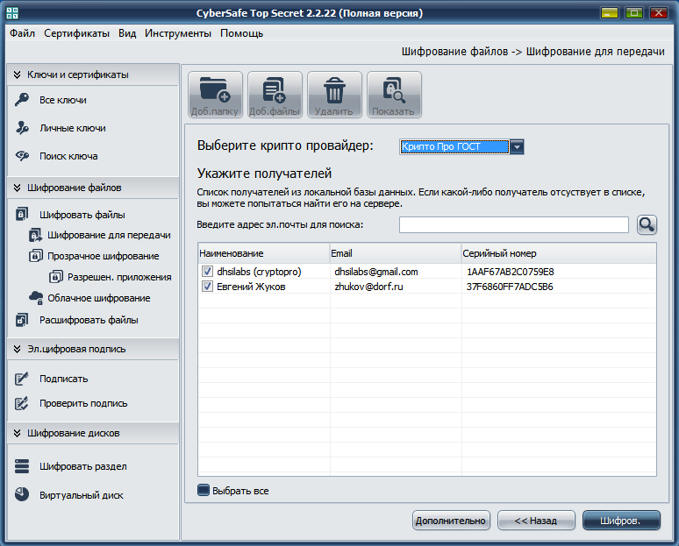The width and height of the screenshot is (679, 546).
Task: Click the icon beside Разрешен. приложения
Action: (x=56, y=276)
